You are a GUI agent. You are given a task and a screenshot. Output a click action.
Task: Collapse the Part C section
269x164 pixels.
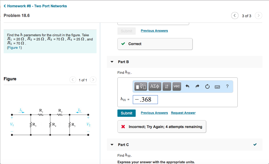[x=112, y=145]
